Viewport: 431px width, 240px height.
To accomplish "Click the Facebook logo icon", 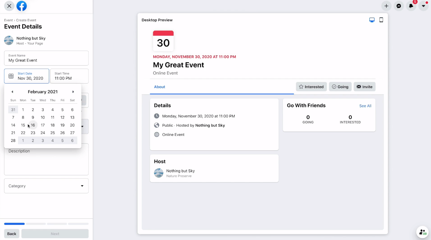I will coord(22,6).
